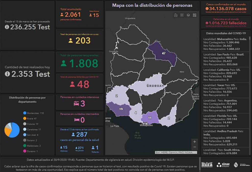
Task: Click the mira logo in the footer
Action: click(x=207, y=165)
